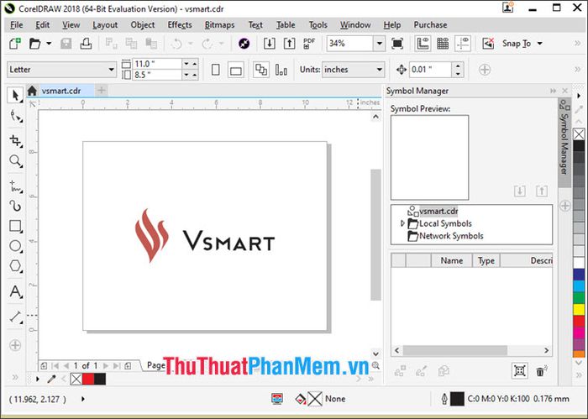Screen dimensions: 588x419
Task: Toggle Show rulers
Action: pos(423,44)
